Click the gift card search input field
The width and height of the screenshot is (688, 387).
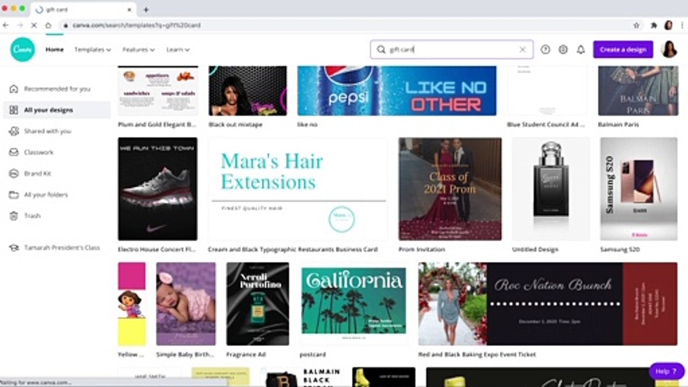[x=451, y=49]
